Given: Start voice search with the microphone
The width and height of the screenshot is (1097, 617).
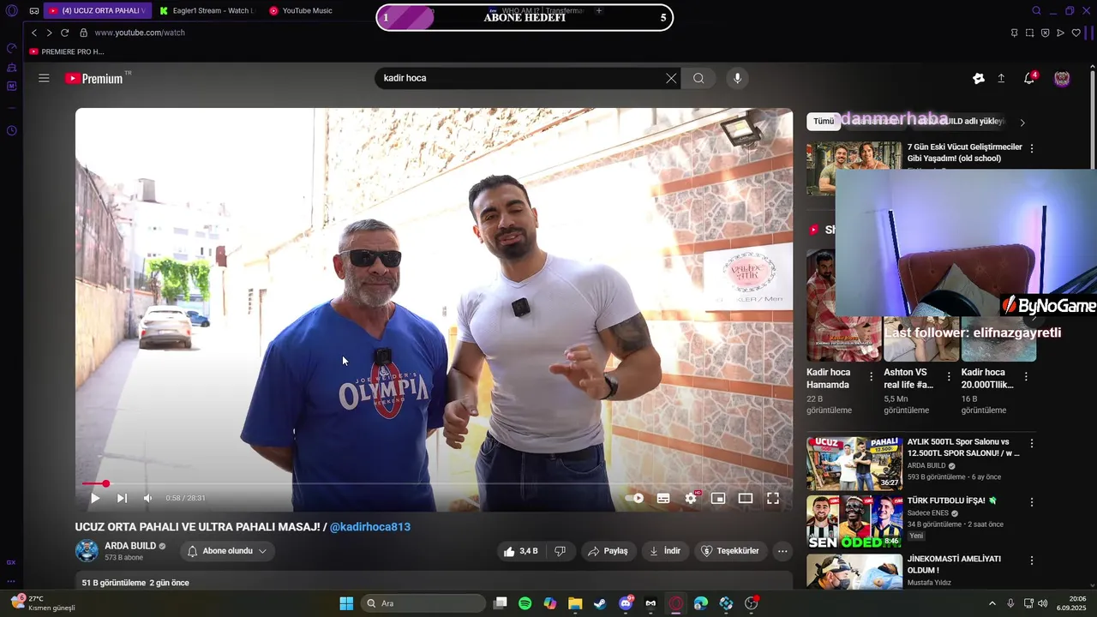Looking at the screenshot, I should pyautogui.click(x=737, y=78).
